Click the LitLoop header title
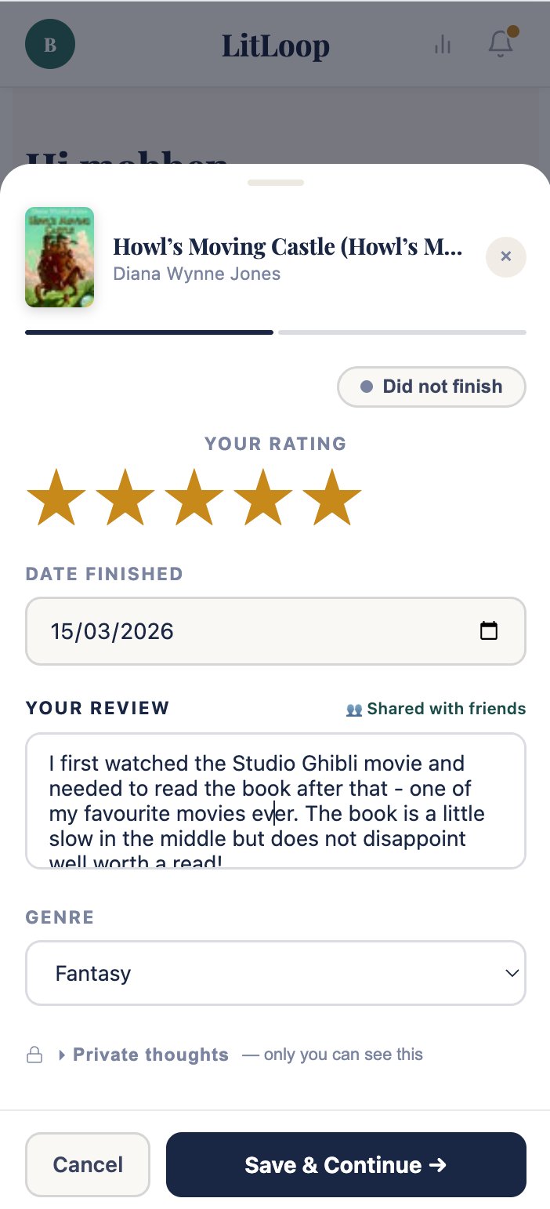This screenshot has width=550, height=1209. coord(275,45)
